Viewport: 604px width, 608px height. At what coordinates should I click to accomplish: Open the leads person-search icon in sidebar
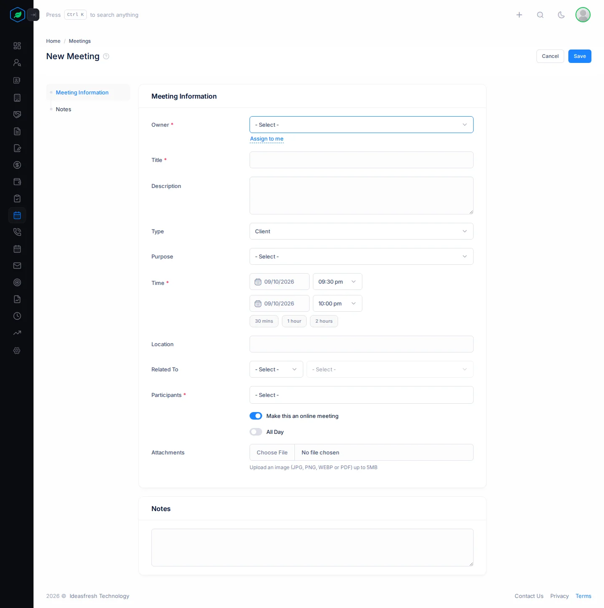pos(17,63)
